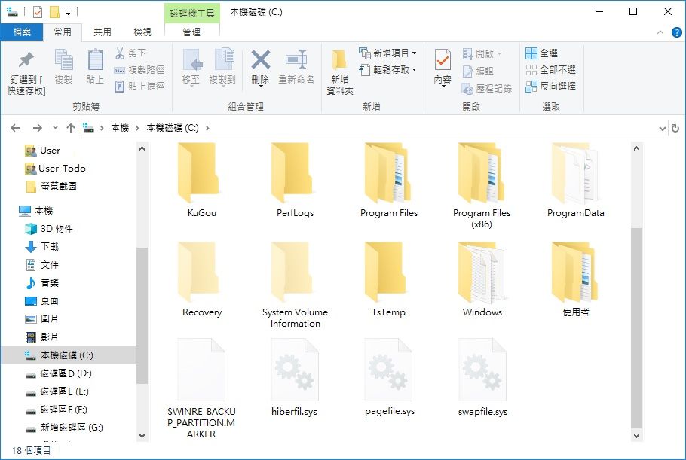Viewport: 686px width, 460px height.
Task: Click the Rename (重新命名) icon
Action: [x=296, y=59]
